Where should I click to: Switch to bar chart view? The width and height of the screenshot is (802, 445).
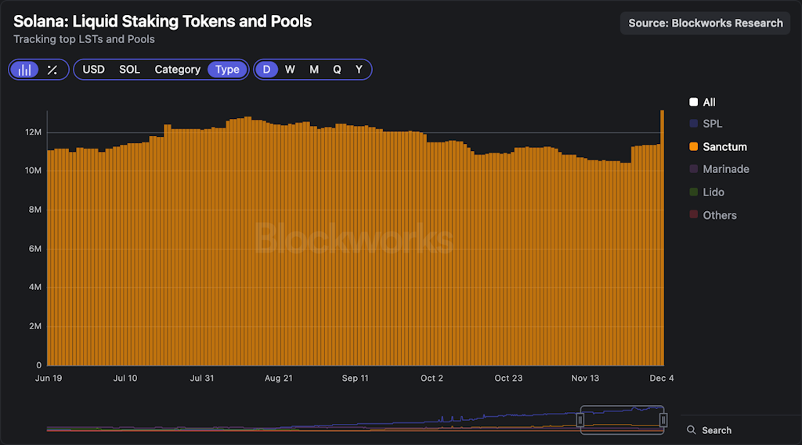[25, 70]
